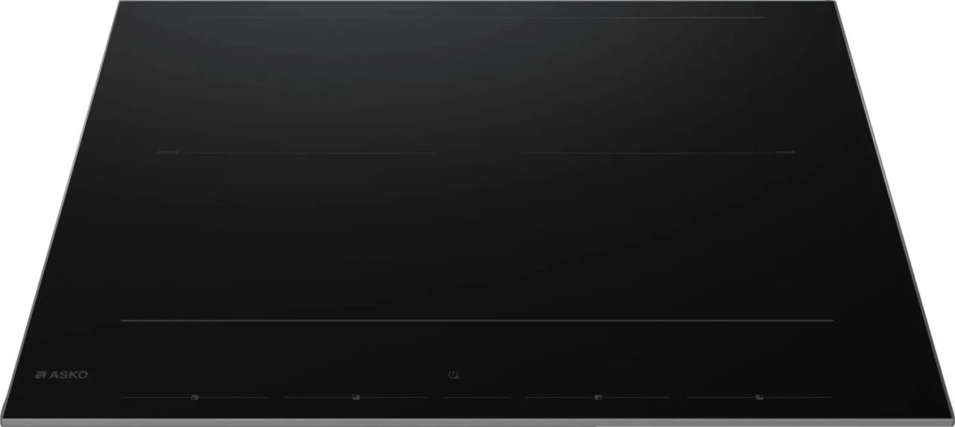Image resolution: width=955 pixels, height=427 pixels.
Task: Select the leftmost cooking zone indicator icon
Action: pos(194,397)
